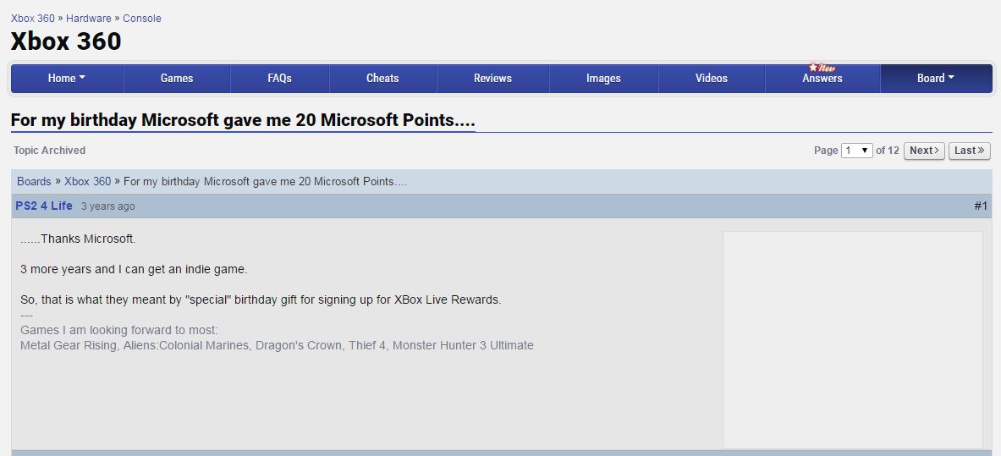The width and height of the screenshot is (1001, 456).
Task: Open the page number dropdown
Action: 856,151
